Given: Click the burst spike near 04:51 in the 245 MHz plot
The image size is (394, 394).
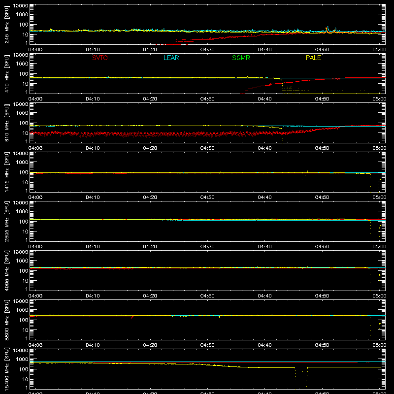Looking at the screenshot, I should point(327,29).
